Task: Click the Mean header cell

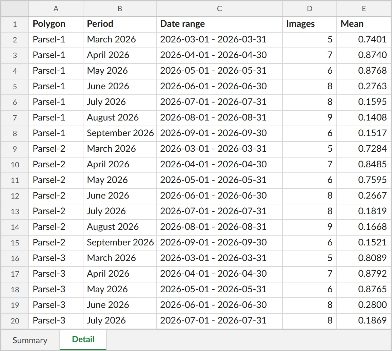Action: (364, 24)
